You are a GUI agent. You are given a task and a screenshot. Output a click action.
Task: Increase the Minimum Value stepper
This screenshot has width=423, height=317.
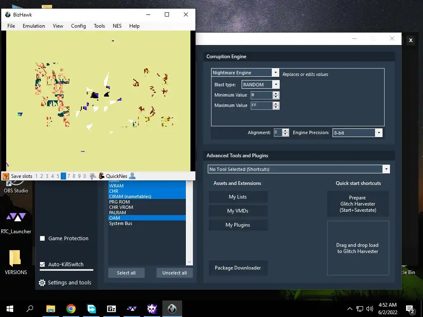pos(276,93)
